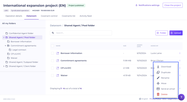Open the purple help question mark button
This screenshot has width=187, height=102.
[181, 97]
